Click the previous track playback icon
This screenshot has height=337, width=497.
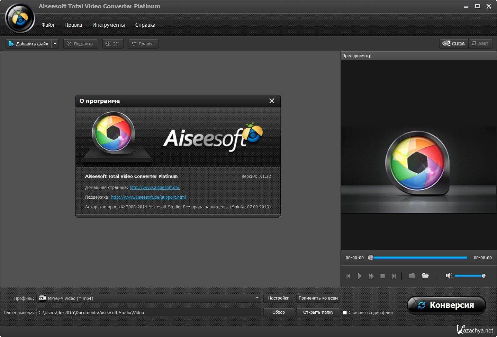(349, 276)
